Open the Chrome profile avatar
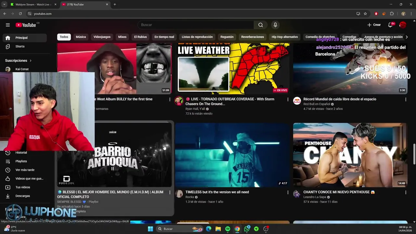The image size is (416, 234). [403, 14]
